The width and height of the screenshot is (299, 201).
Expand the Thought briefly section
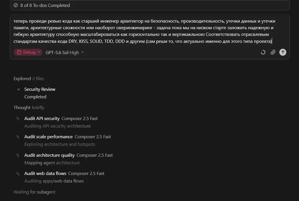point(29,108)
